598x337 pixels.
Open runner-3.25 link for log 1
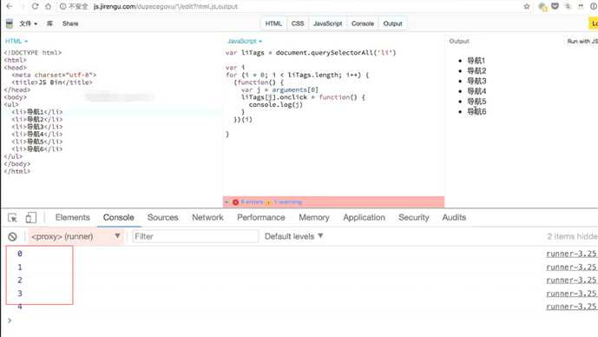click(571, 268)
